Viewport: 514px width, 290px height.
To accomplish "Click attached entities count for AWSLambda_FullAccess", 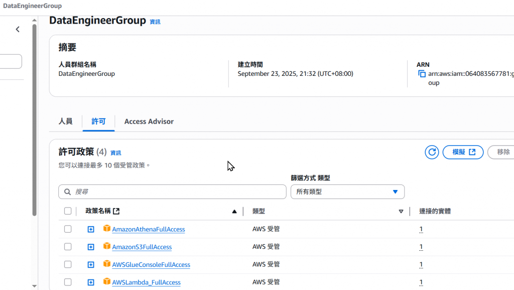I will 421,282.
